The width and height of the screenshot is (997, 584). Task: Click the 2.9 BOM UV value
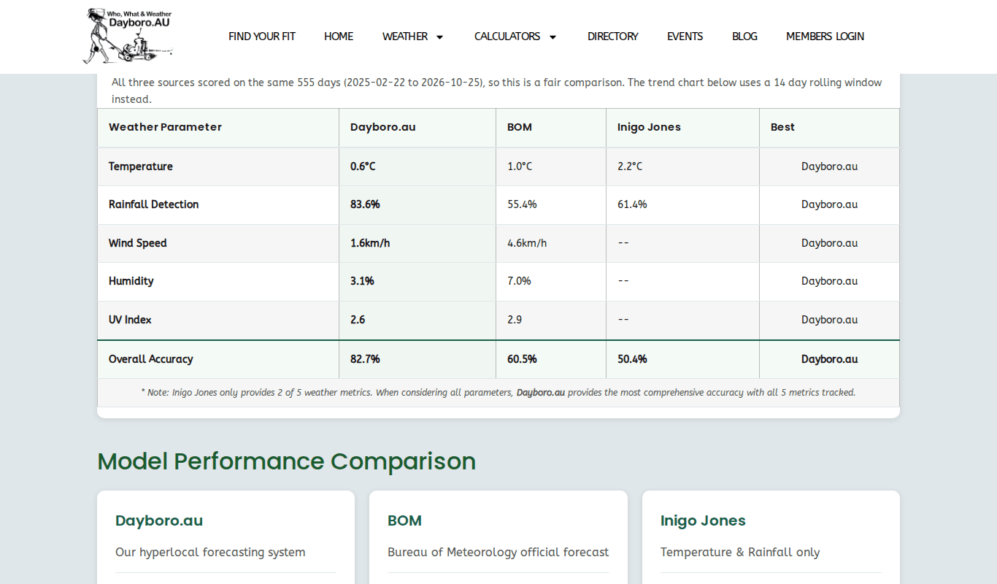click(x=515, y=320)
